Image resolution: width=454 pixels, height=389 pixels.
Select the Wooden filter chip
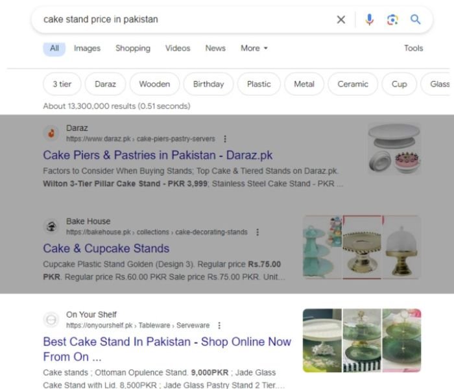[154, 84]
